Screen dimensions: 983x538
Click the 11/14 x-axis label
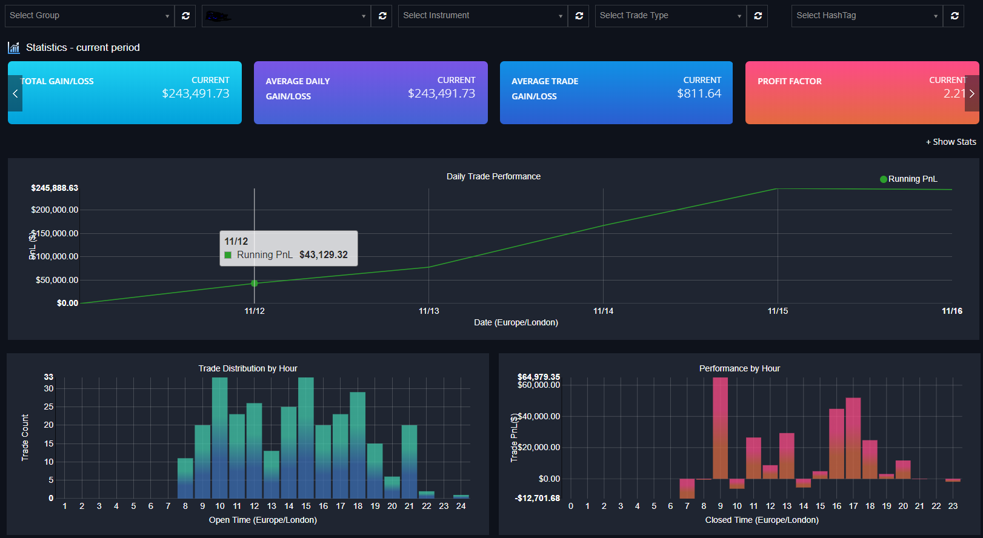(x=603, y=311)
